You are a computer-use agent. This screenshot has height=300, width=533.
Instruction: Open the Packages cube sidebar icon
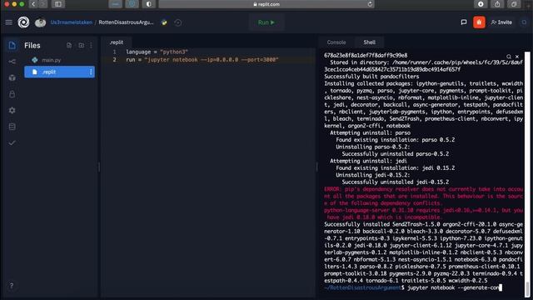point(12,77)
